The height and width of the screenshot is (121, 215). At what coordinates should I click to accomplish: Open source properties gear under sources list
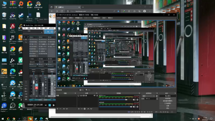coord(85,109)
